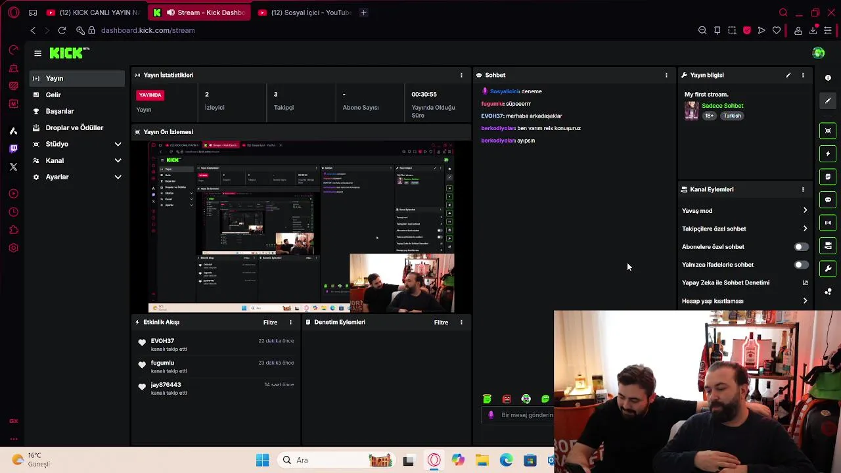Open the Kick user avatar menu

point(818,53)
